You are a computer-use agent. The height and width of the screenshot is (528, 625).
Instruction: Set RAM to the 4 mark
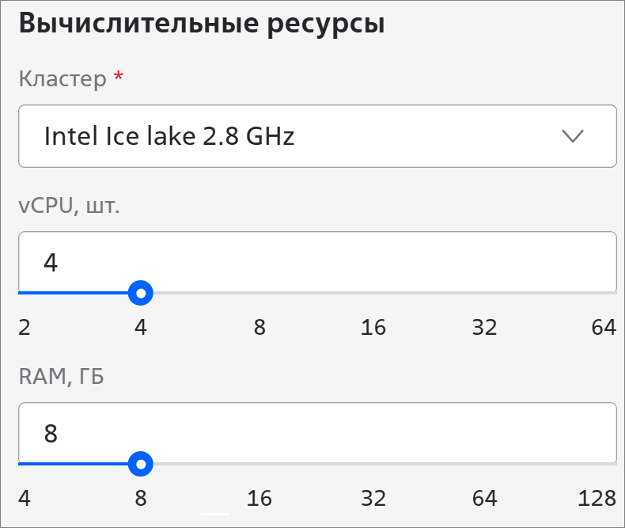coord(25,498)
